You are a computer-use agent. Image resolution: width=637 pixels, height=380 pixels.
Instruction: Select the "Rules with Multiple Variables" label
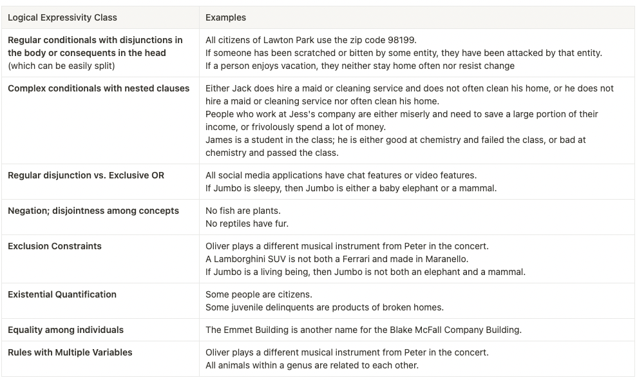[70, 352]
